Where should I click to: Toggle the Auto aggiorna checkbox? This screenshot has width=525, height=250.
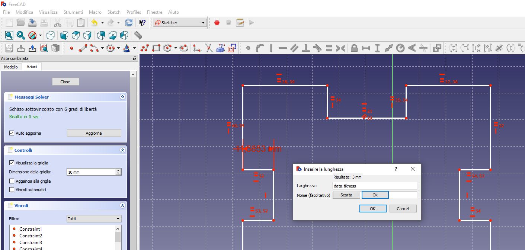click(12, 133)
